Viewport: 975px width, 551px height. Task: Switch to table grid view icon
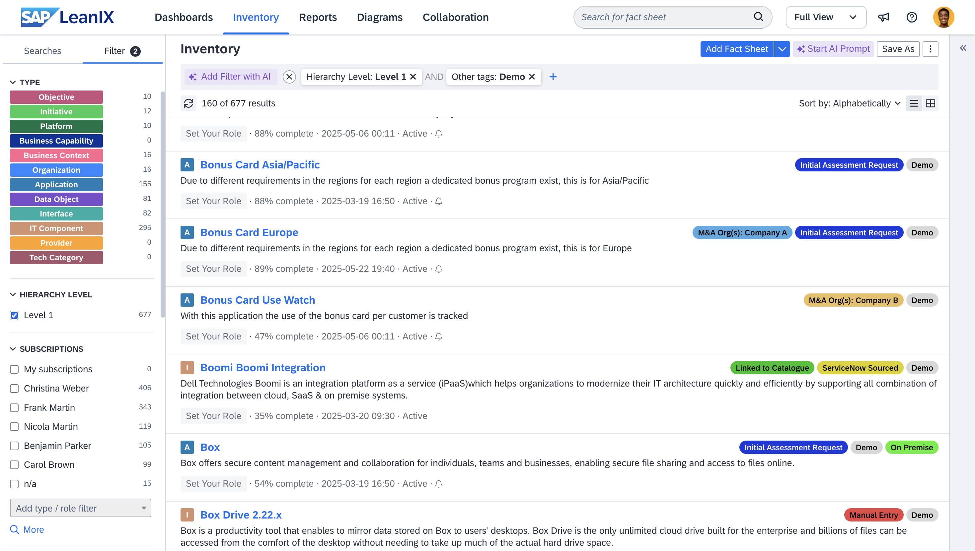(930, 103)
